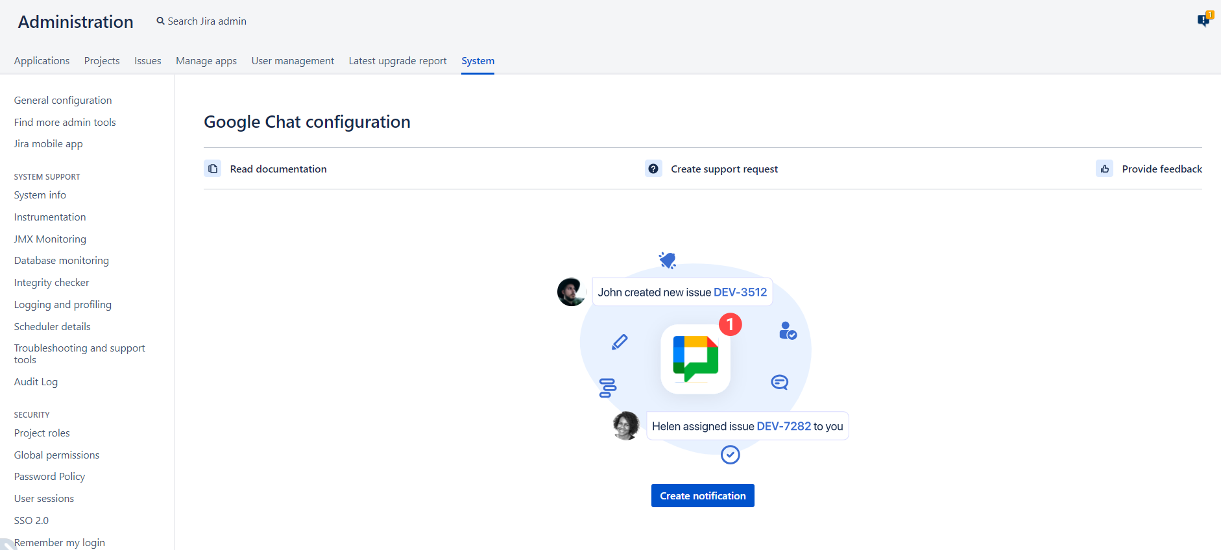
Task: Click the Google Chat logo icon
Action: 695,359
